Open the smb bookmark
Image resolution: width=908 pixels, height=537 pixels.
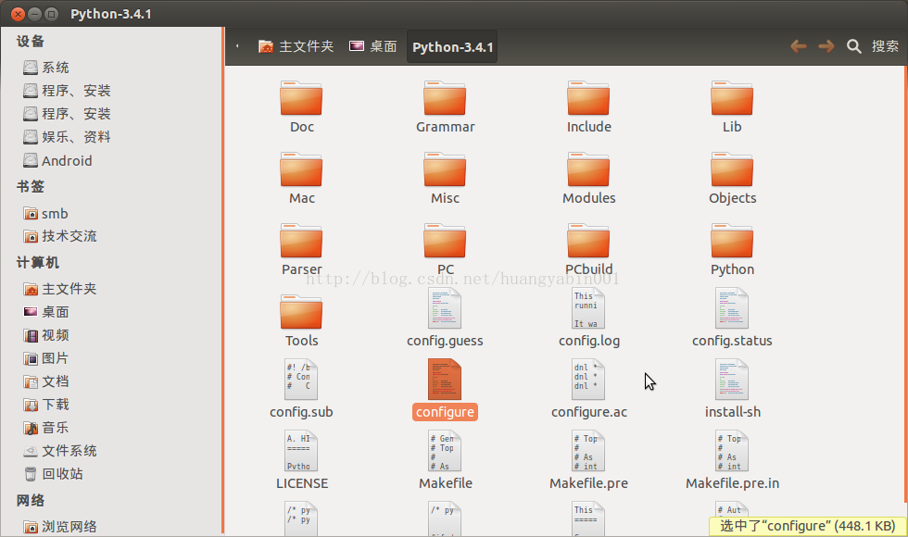click(x=45, y=214)
